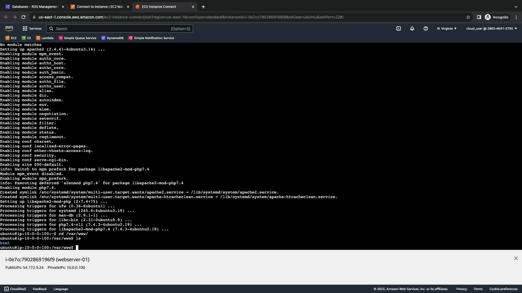Expand the cloud_user account dropdown
522x293 pixels.
coord(491,28)
